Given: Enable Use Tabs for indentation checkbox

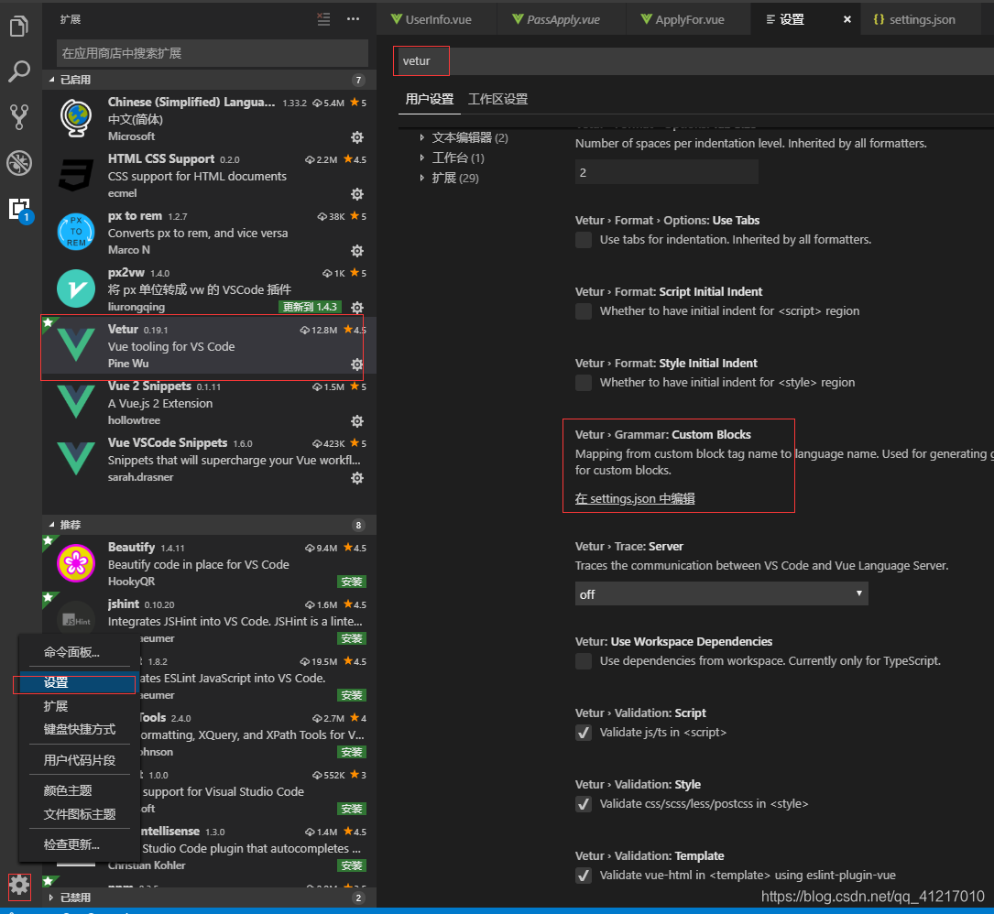Looking at the screenshot, I should (x=584, y=240).
